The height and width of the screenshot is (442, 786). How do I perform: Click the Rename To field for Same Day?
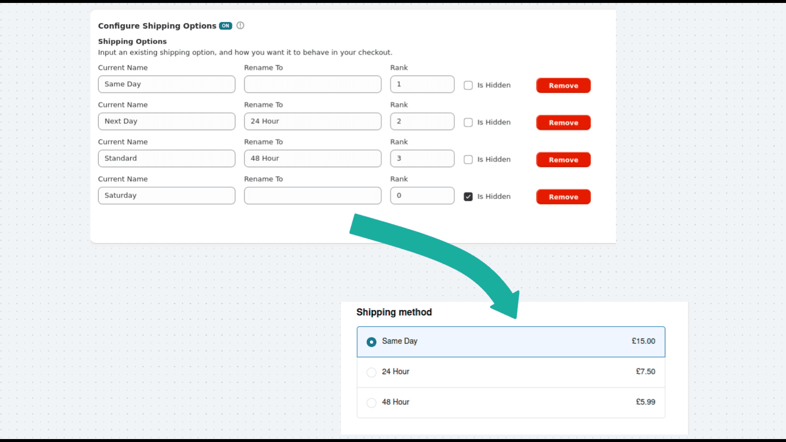(312, 84)
